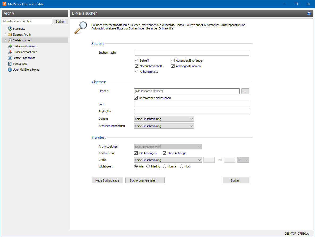Open the Archivierungsdatum dropdown
Viewport: 315px width, 237px height.
164,126
